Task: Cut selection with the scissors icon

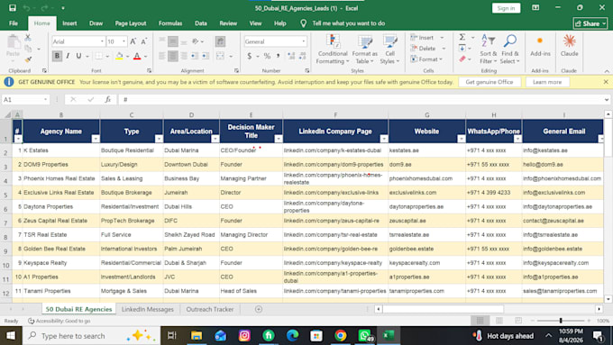Action: (28, 38)
